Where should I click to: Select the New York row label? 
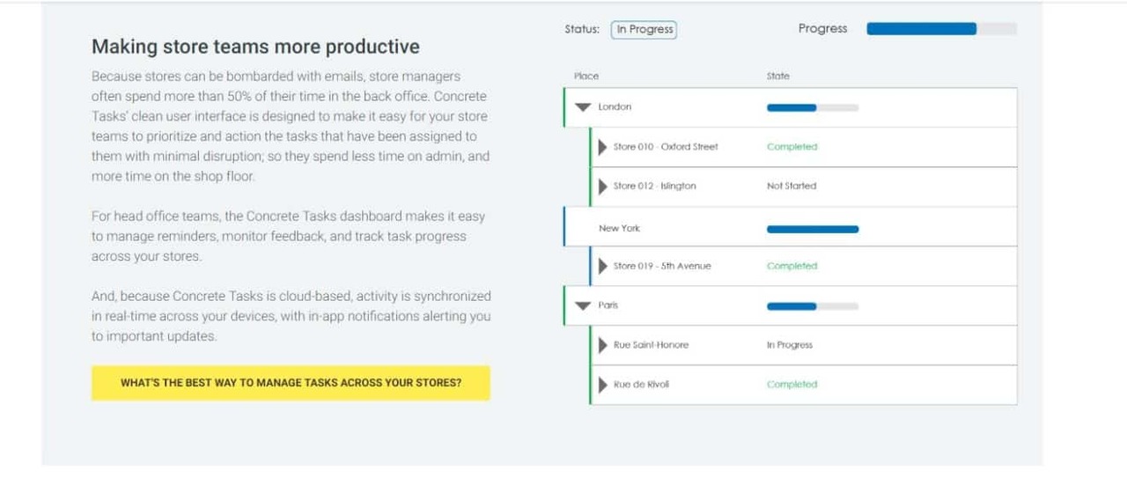[619, 229]
